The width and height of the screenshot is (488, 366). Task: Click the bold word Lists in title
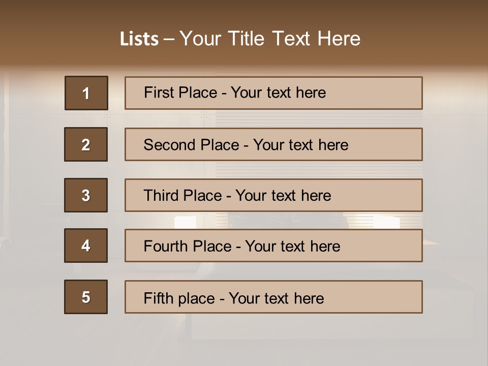(x=139, y=39)
